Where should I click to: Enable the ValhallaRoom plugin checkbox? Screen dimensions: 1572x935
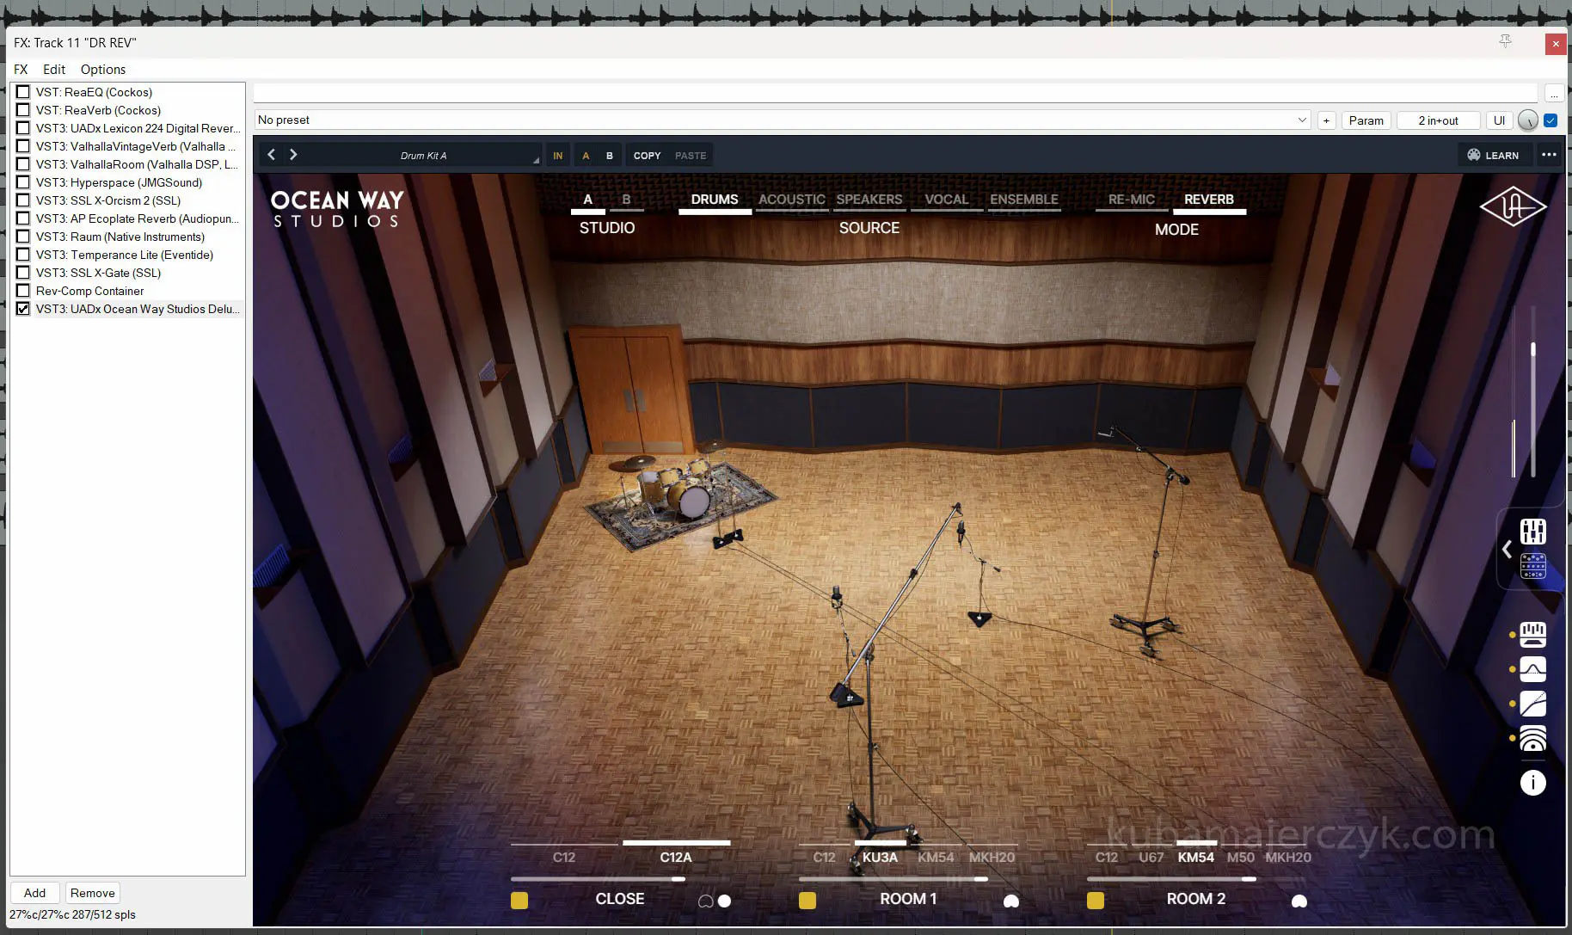coord(23,164)
